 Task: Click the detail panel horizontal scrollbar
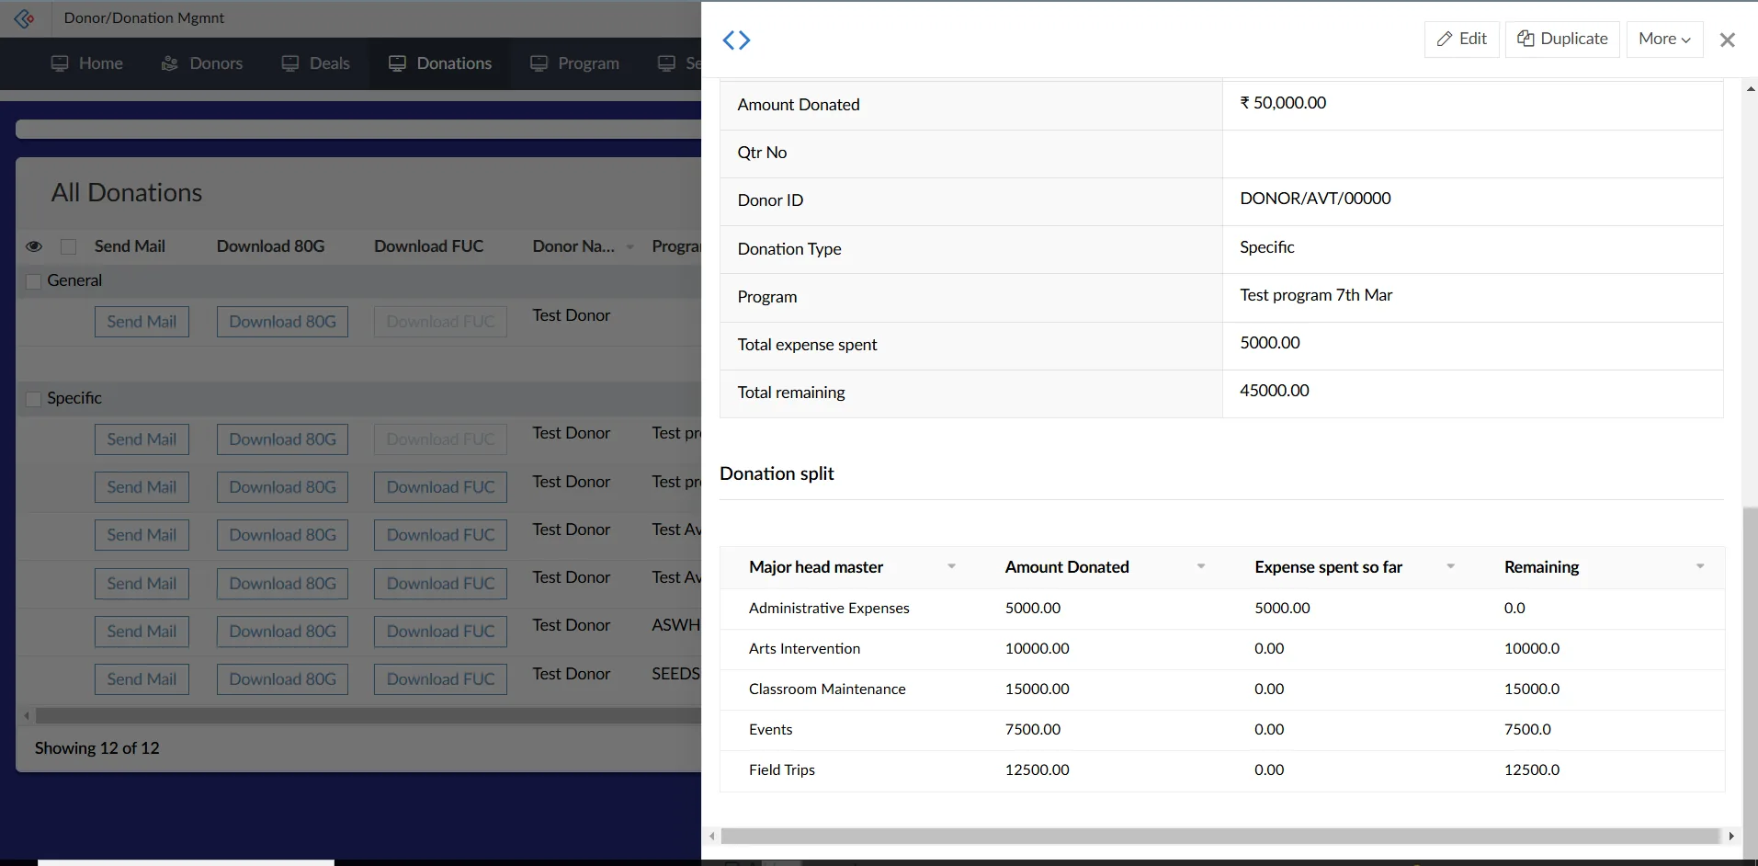pos(1220,837)
